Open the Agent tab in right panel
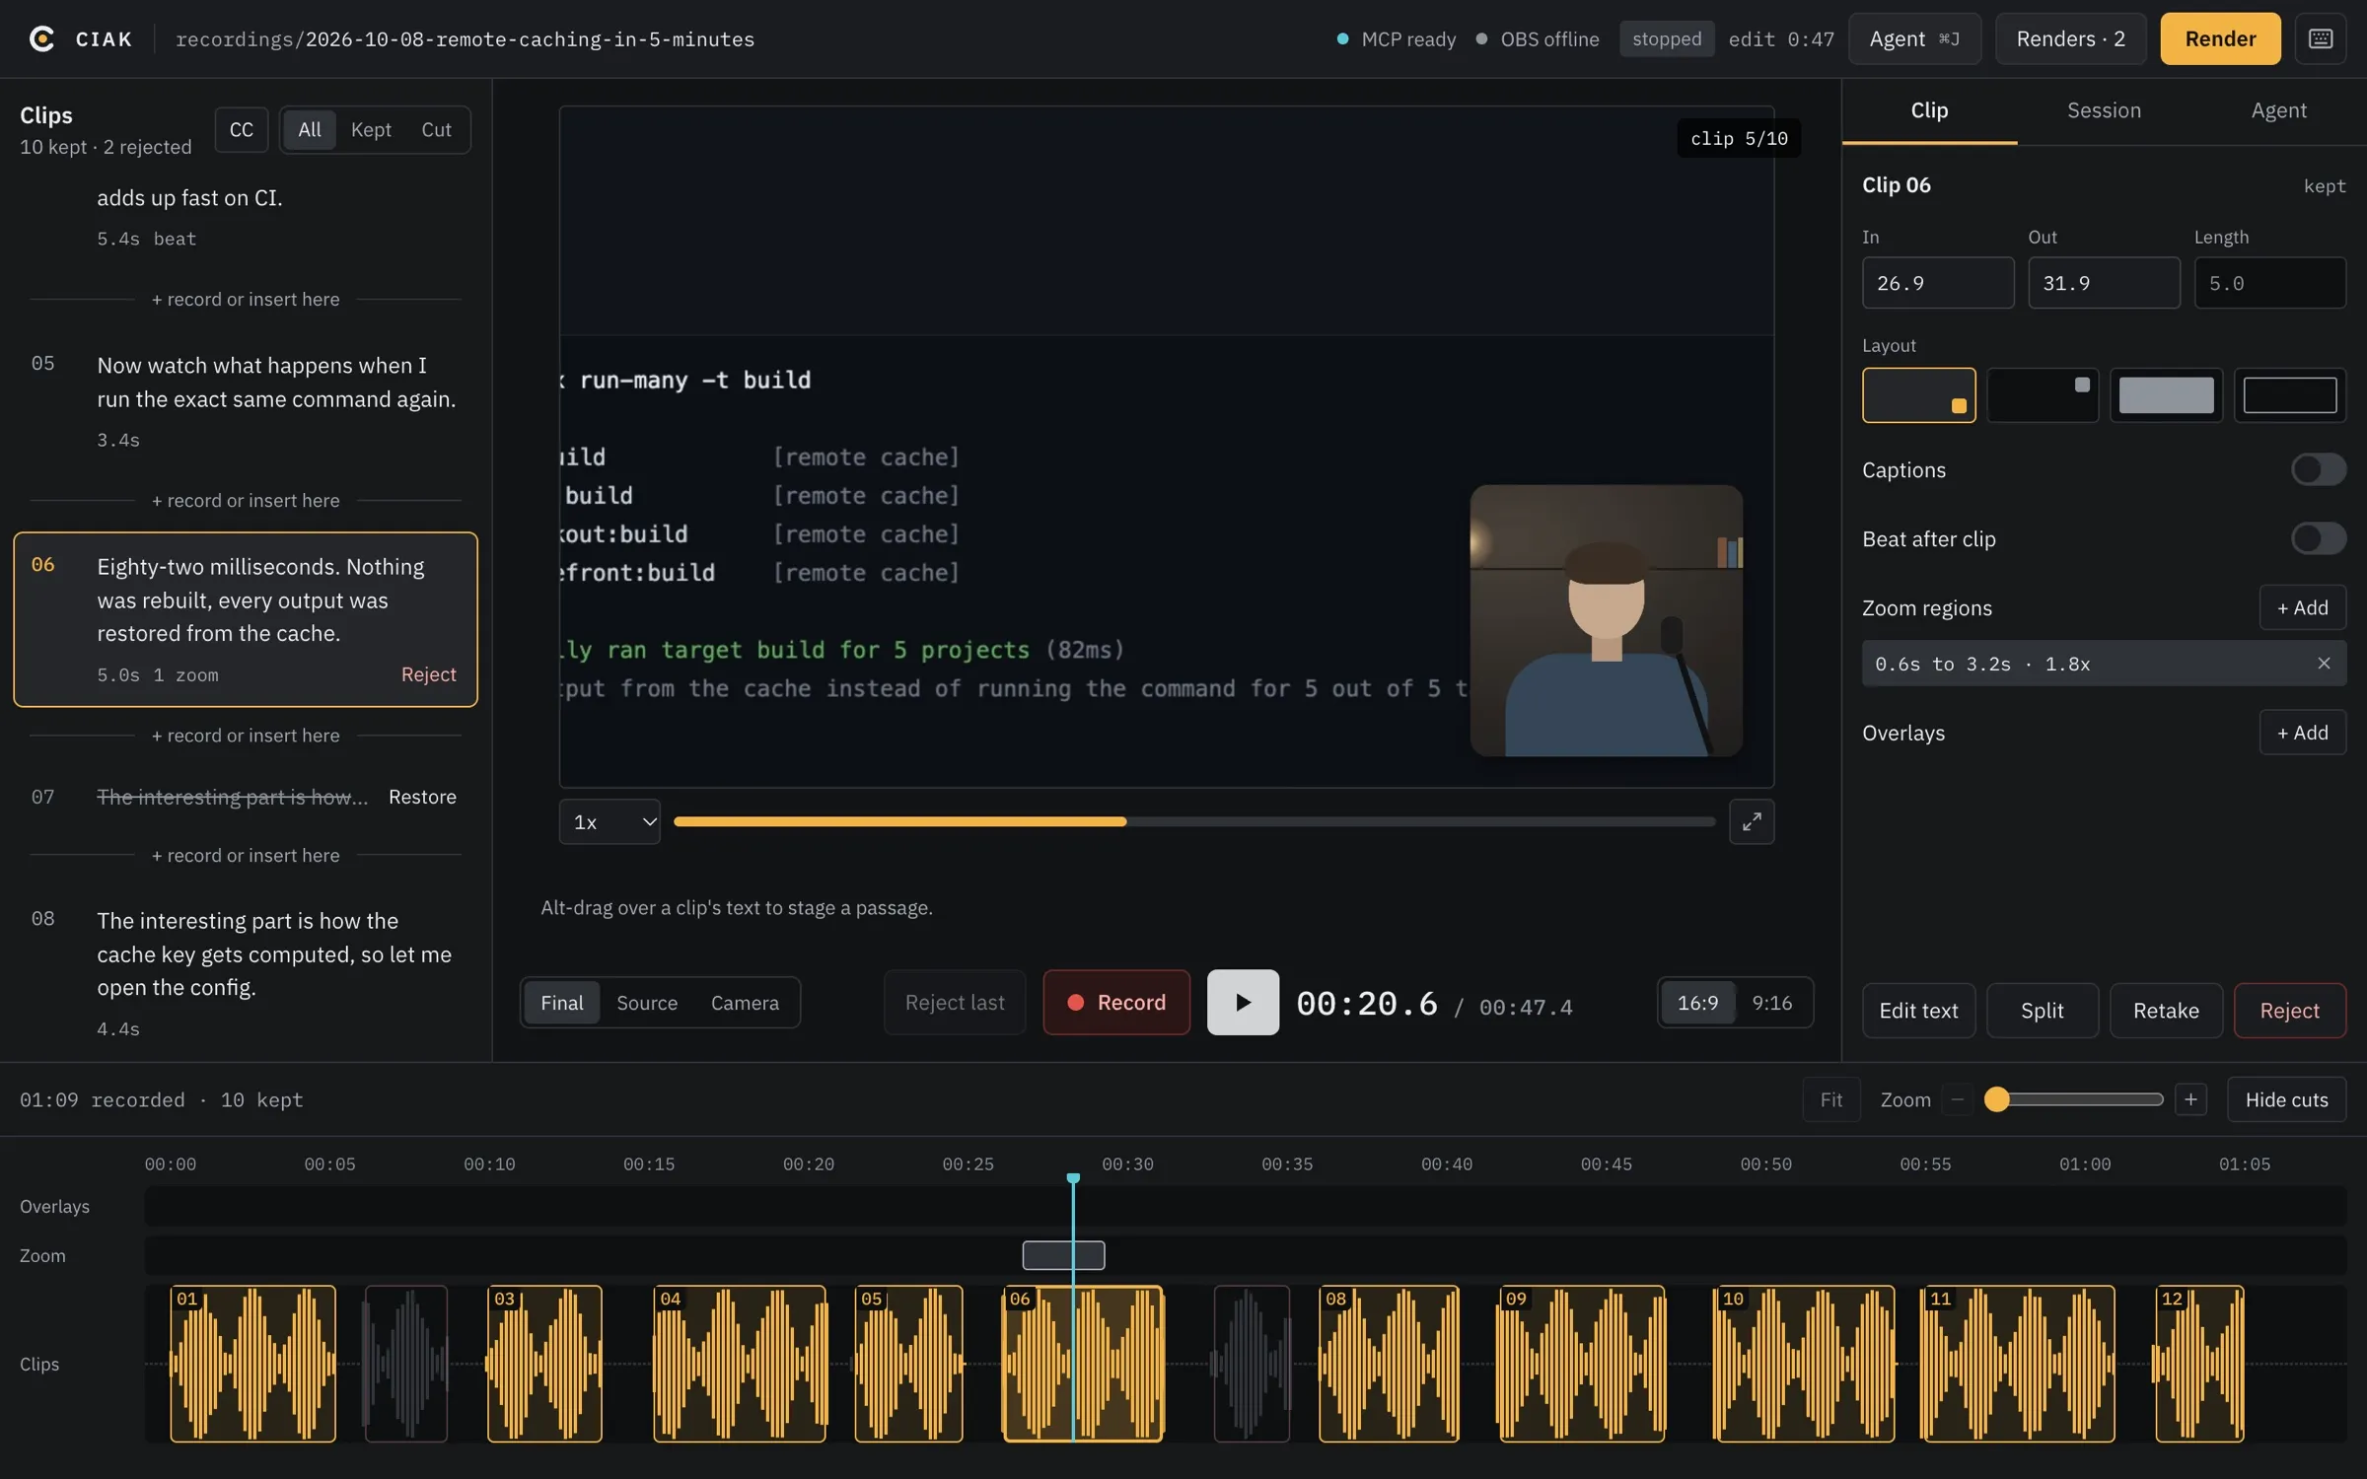The width and height of the screenshot is (2367, 1479). point(2278,110)
